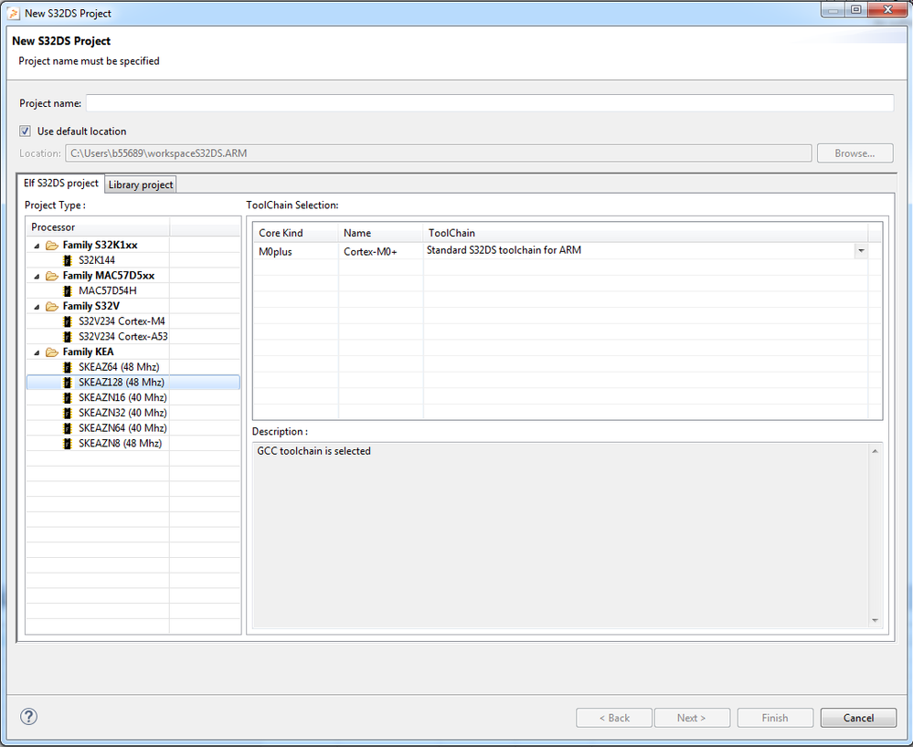
Task: Click the Family S32V label
Action: coord(90,306)
